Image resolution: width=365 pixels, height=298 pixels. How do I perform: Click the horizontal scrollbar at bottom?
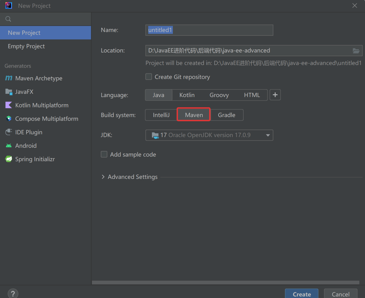(x=226, y=283)
